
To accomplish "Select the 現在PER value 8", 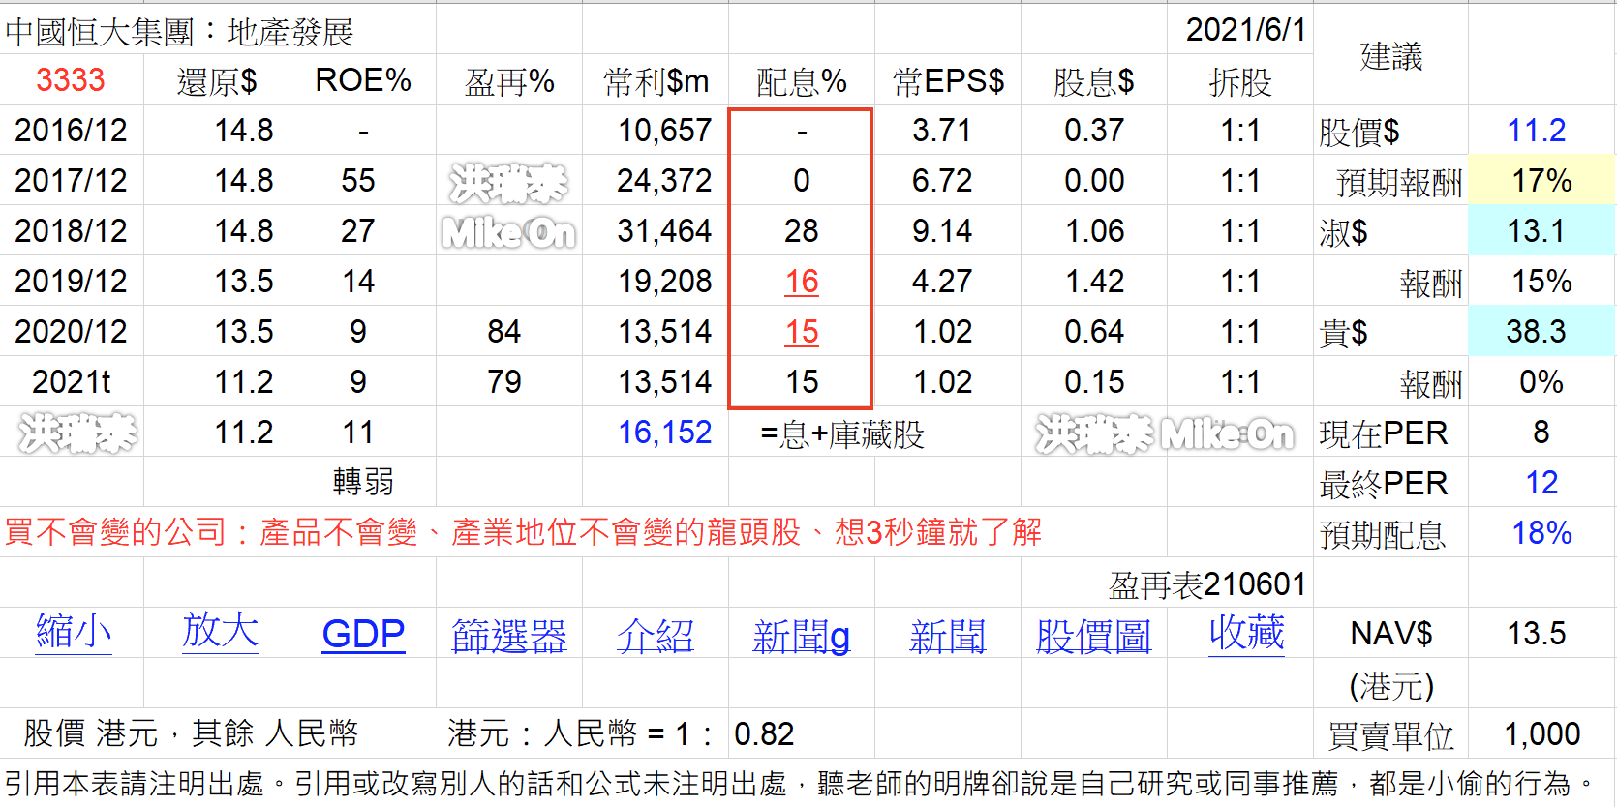I will point(1541,432).
